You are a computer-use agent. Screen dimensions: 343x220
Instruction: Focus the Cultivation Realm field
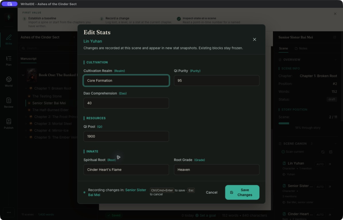point(126,80)
